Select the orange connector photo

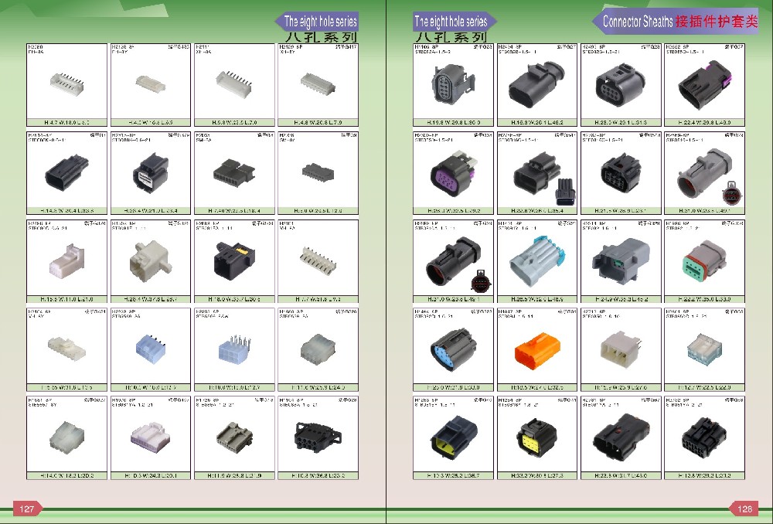pyautogui.click(x=537, y=349)
